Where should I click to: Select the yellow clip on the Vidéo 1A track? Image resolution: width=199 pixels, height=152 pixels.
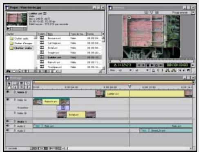coord(51,101)
